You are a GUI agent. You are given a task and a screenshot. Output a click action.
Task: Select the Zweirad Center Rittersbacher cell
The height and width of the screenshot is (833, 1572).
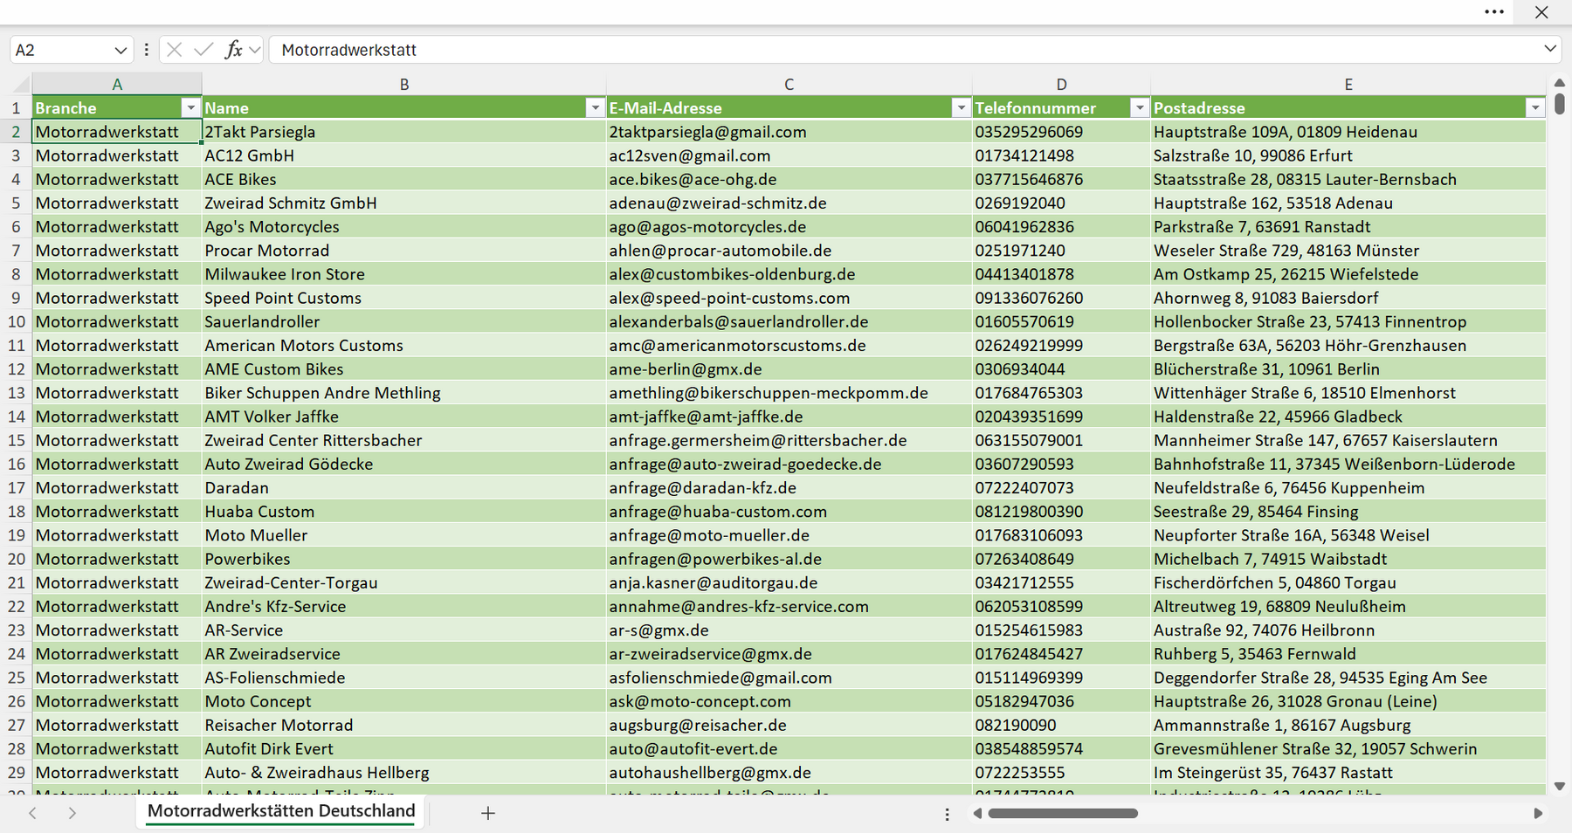coord(404,440)
